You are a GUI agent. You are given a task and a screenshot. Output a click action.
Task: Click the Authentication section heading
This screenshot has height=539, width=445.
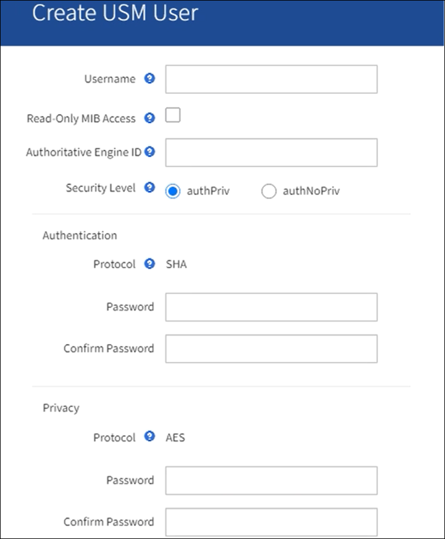click(x=80, y=235)
